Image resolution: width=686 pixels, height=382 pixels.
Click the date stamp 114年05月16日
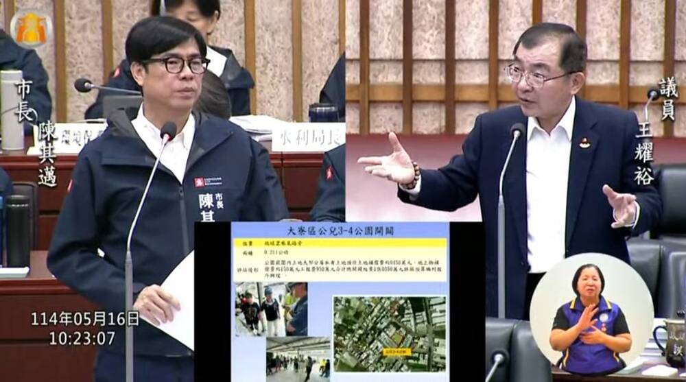(x=84, y=319)
